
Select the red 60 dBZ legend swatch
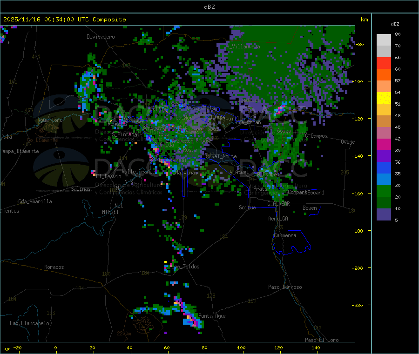coord(384,63)
